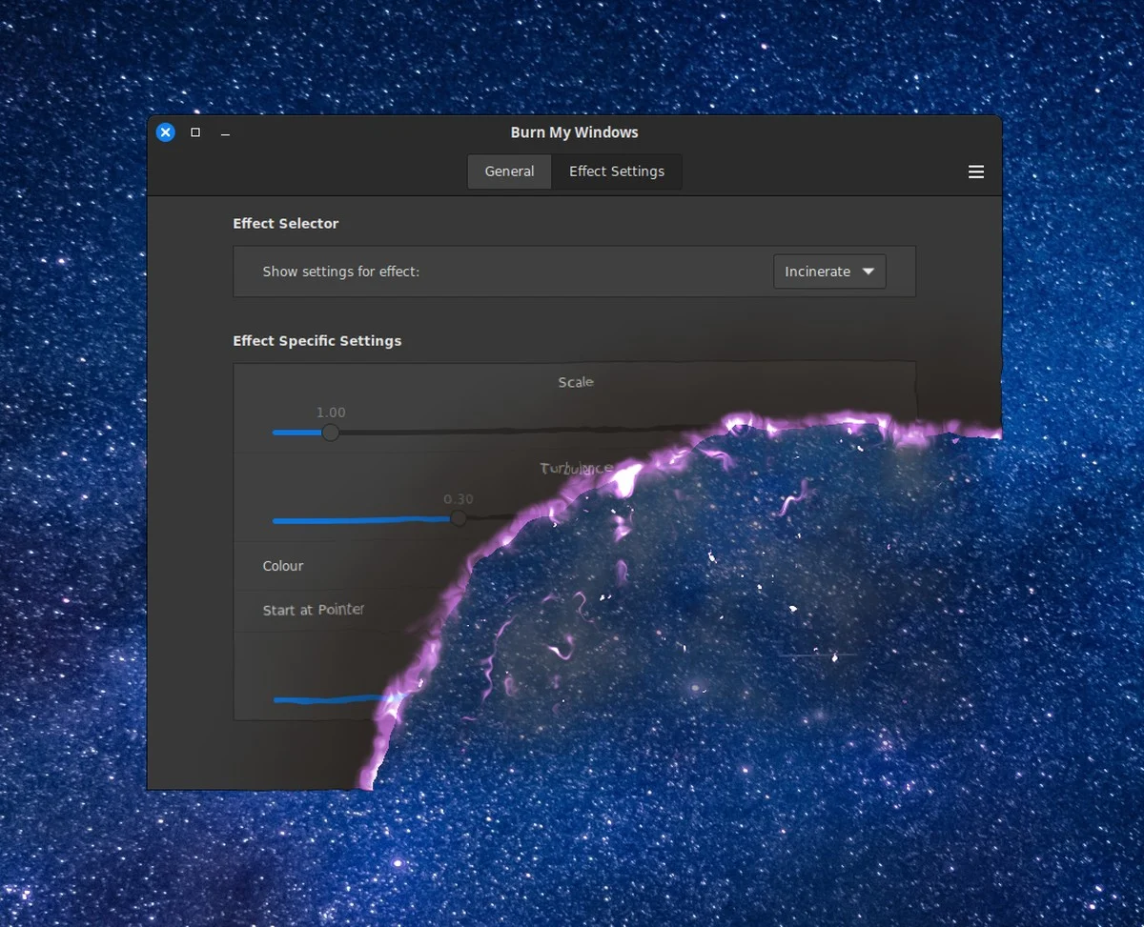Open the Incinerate effect selector
Image resolution: width=1144 pixels, height=927 pixels.
point(829,272)
